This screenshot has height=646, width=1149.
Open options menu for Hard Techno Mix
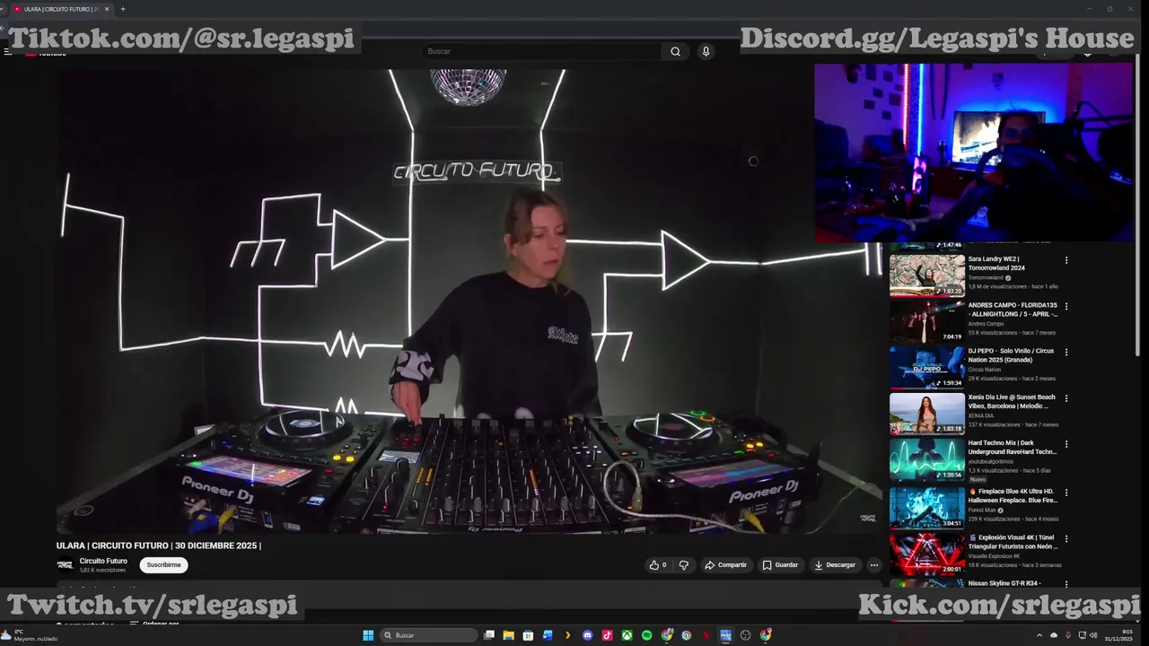[x=1066, y=444]
